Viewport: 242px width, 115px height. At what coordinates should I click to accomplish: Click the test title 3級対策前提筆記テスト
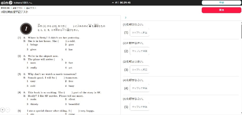click(x=14, y=12)
